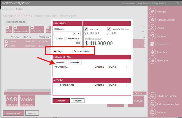
Task: Click the Facturar document icon
Action: click(x=152, y=112)
